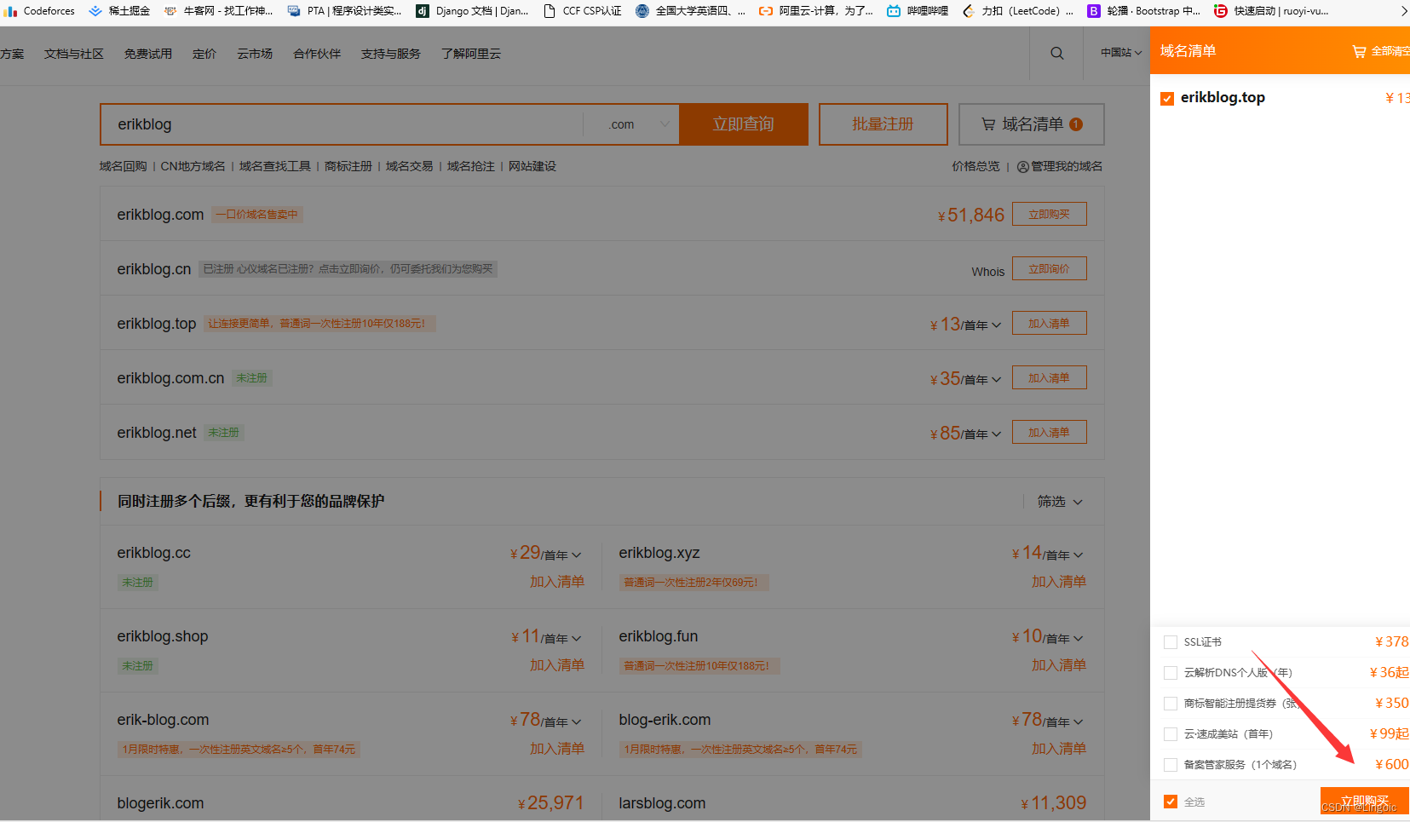The width and height of the screenshot is (1410, 822).
Task: Open the 免费试用 menu
Action: 148,54
